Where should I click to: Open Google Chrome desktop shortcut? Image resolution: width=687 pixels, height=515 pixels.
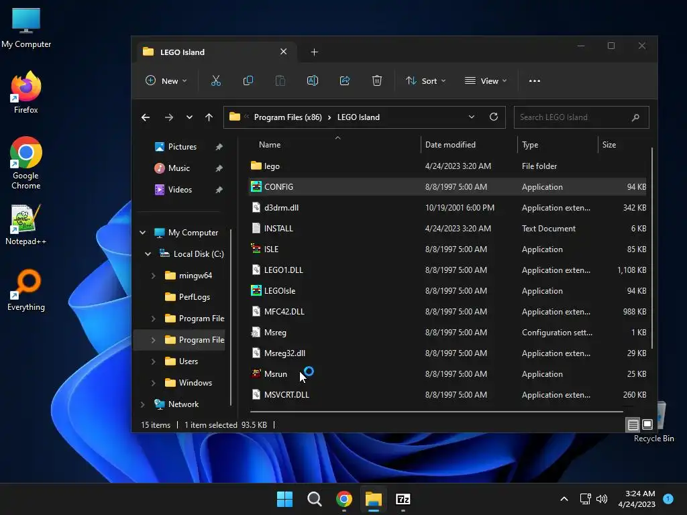point(26,163)
